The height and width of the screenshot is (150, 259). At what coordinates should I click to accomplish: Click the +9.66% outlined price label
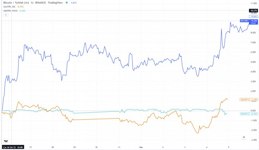[253, 16]
